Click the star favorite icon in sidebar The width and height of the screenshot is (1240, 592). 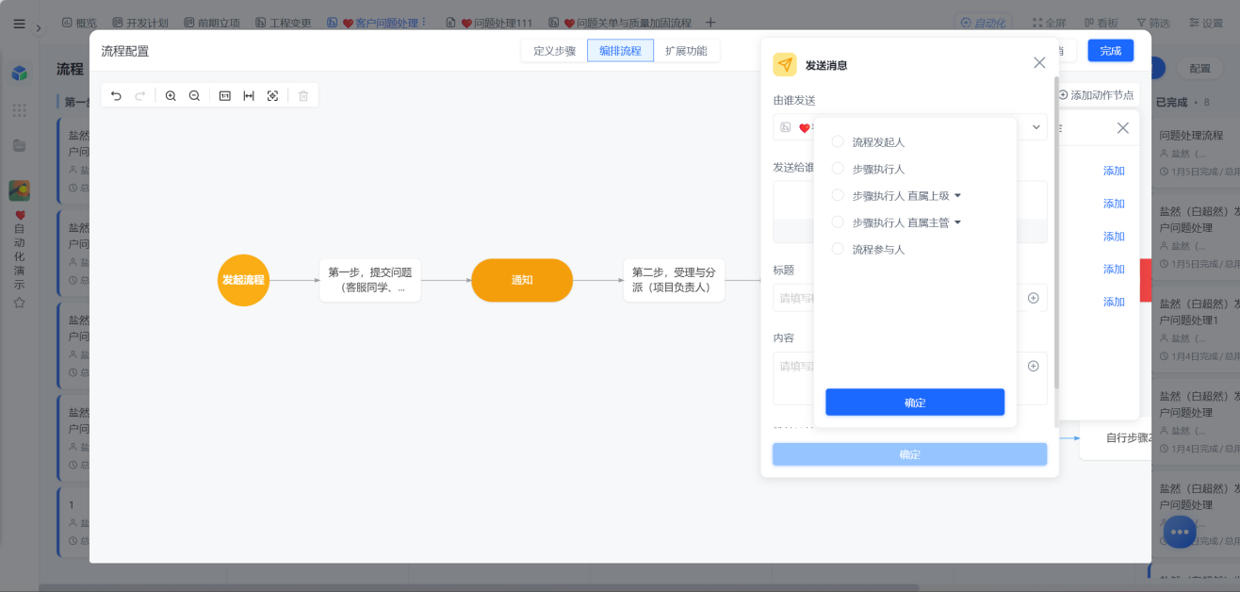19,303
